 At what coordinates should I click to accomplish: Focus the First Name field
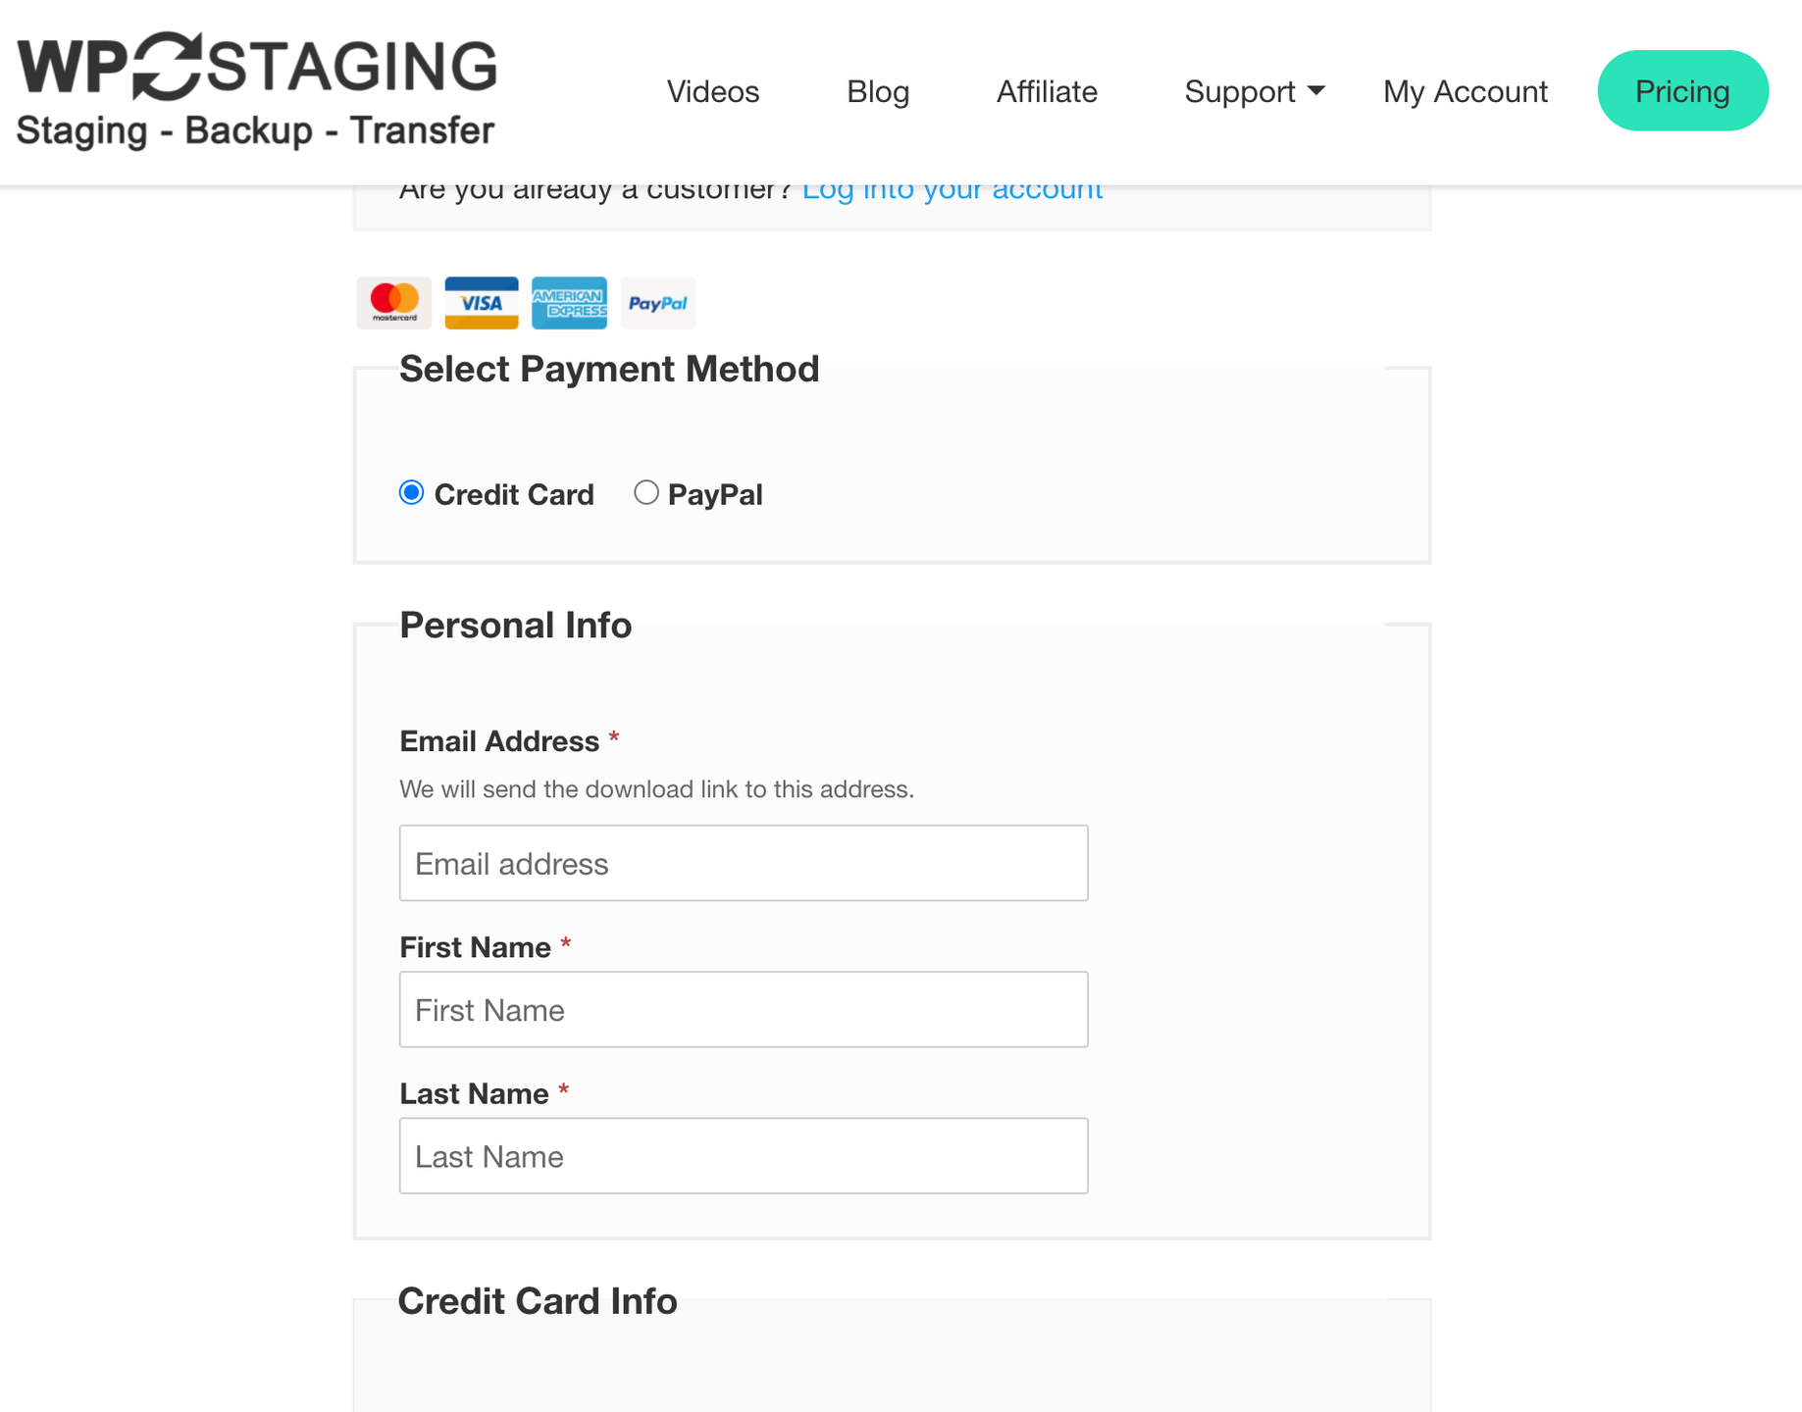click(744, 1009)
